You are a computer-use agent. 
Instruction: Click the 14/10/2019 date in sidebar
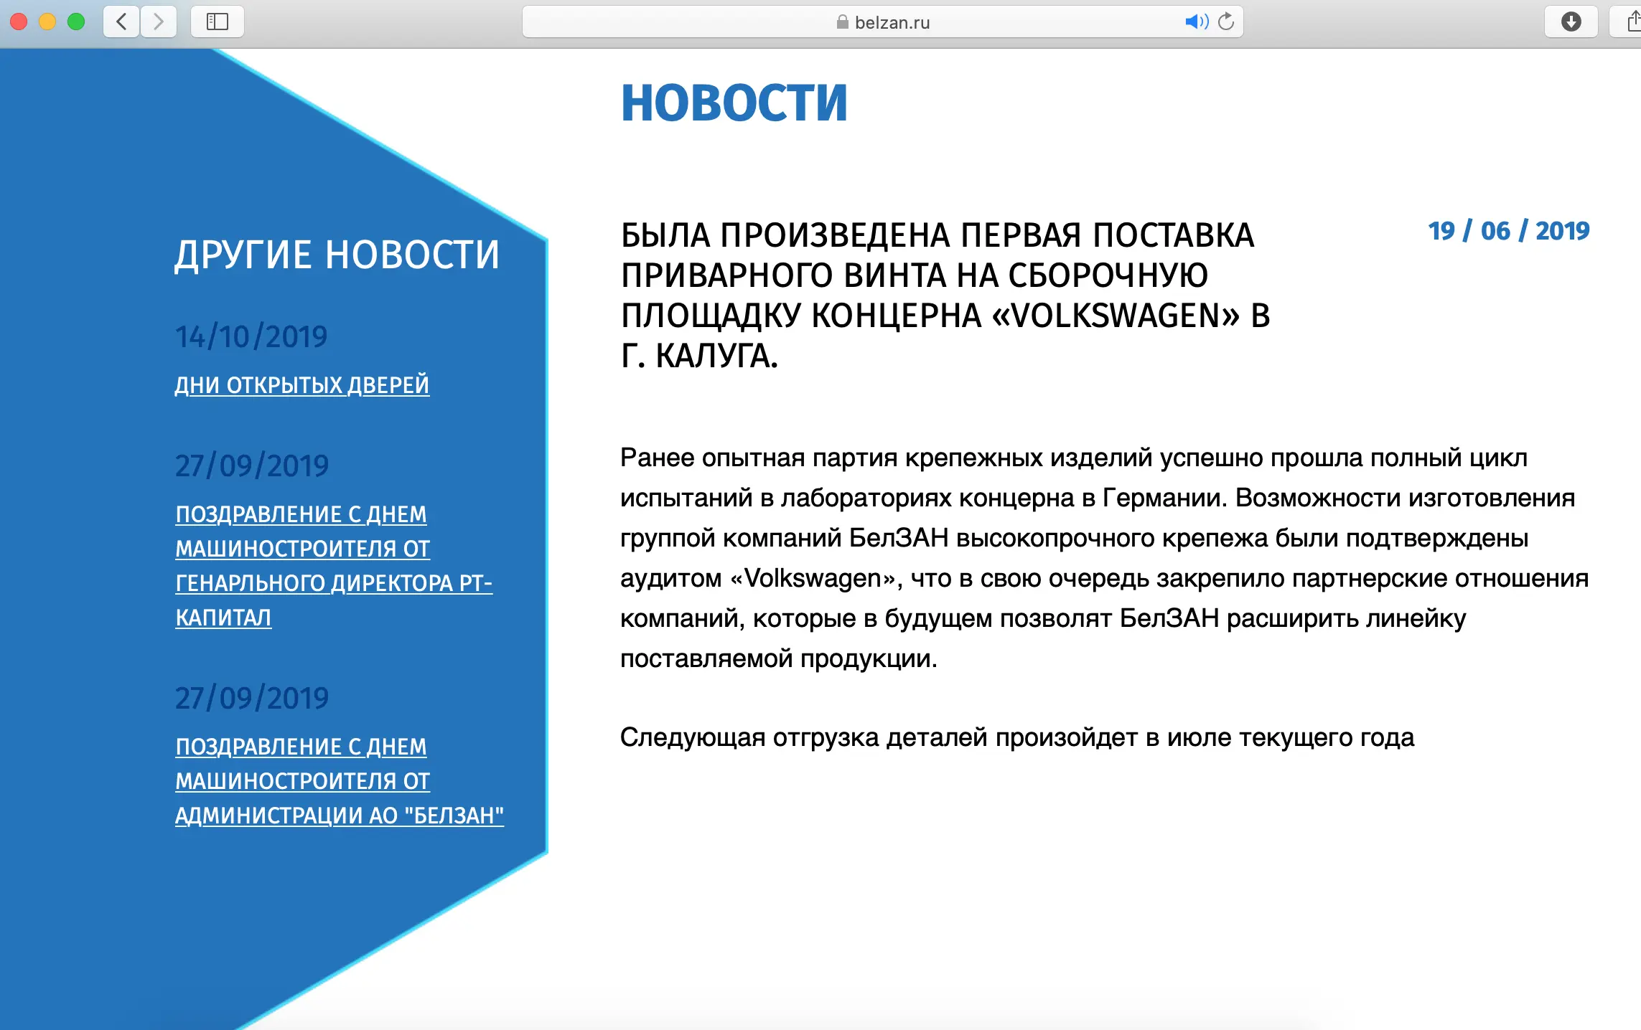251,336
